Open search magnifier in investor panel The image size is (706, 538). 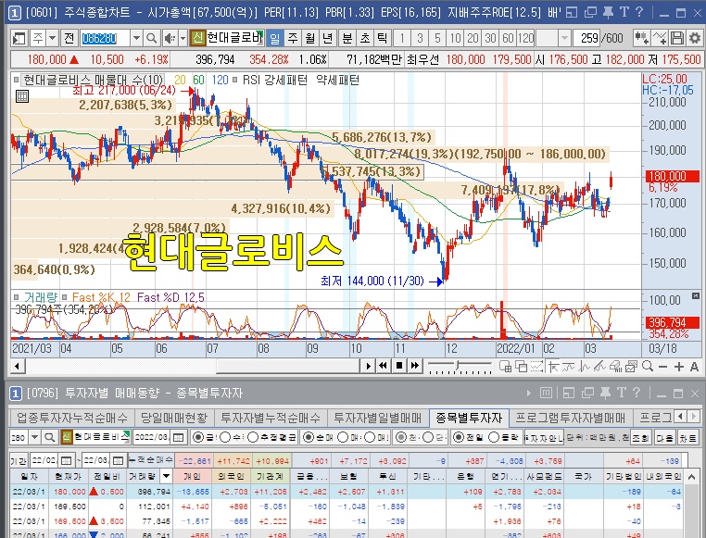pyautogui.click(x=49, y=437)
